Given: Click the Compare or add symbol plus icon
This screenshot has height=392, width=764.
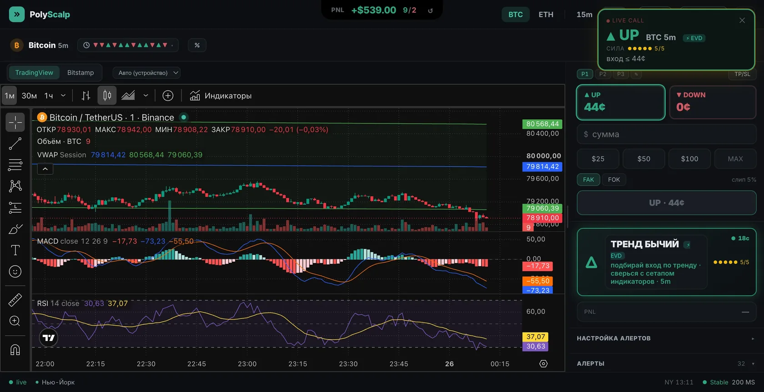Looking at the screenshot, I should tap(168, 96).
